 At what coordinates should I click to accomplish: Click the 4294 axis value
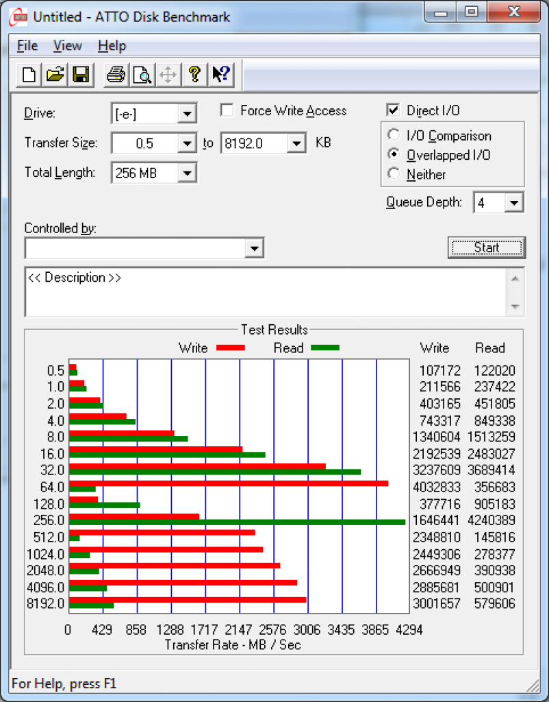tap(409, 630)
